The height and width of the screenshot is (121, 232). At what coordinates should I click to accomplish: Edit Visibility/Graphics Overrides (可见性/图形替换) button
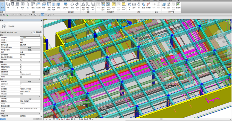[30, 47]
